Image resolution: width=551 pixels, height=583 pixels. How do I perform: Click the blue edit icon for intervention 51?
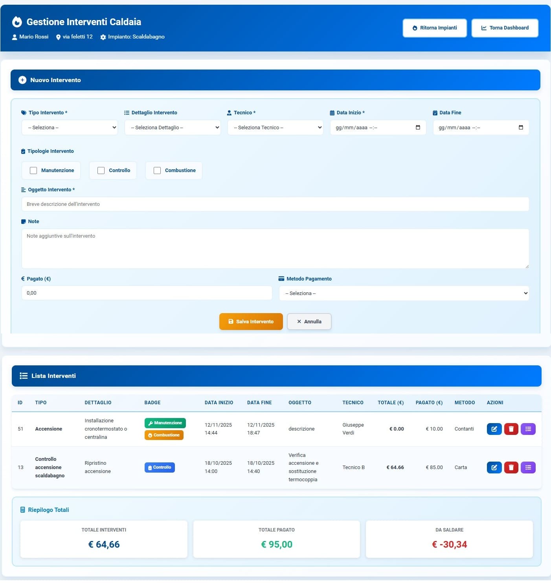click(494, 429)
